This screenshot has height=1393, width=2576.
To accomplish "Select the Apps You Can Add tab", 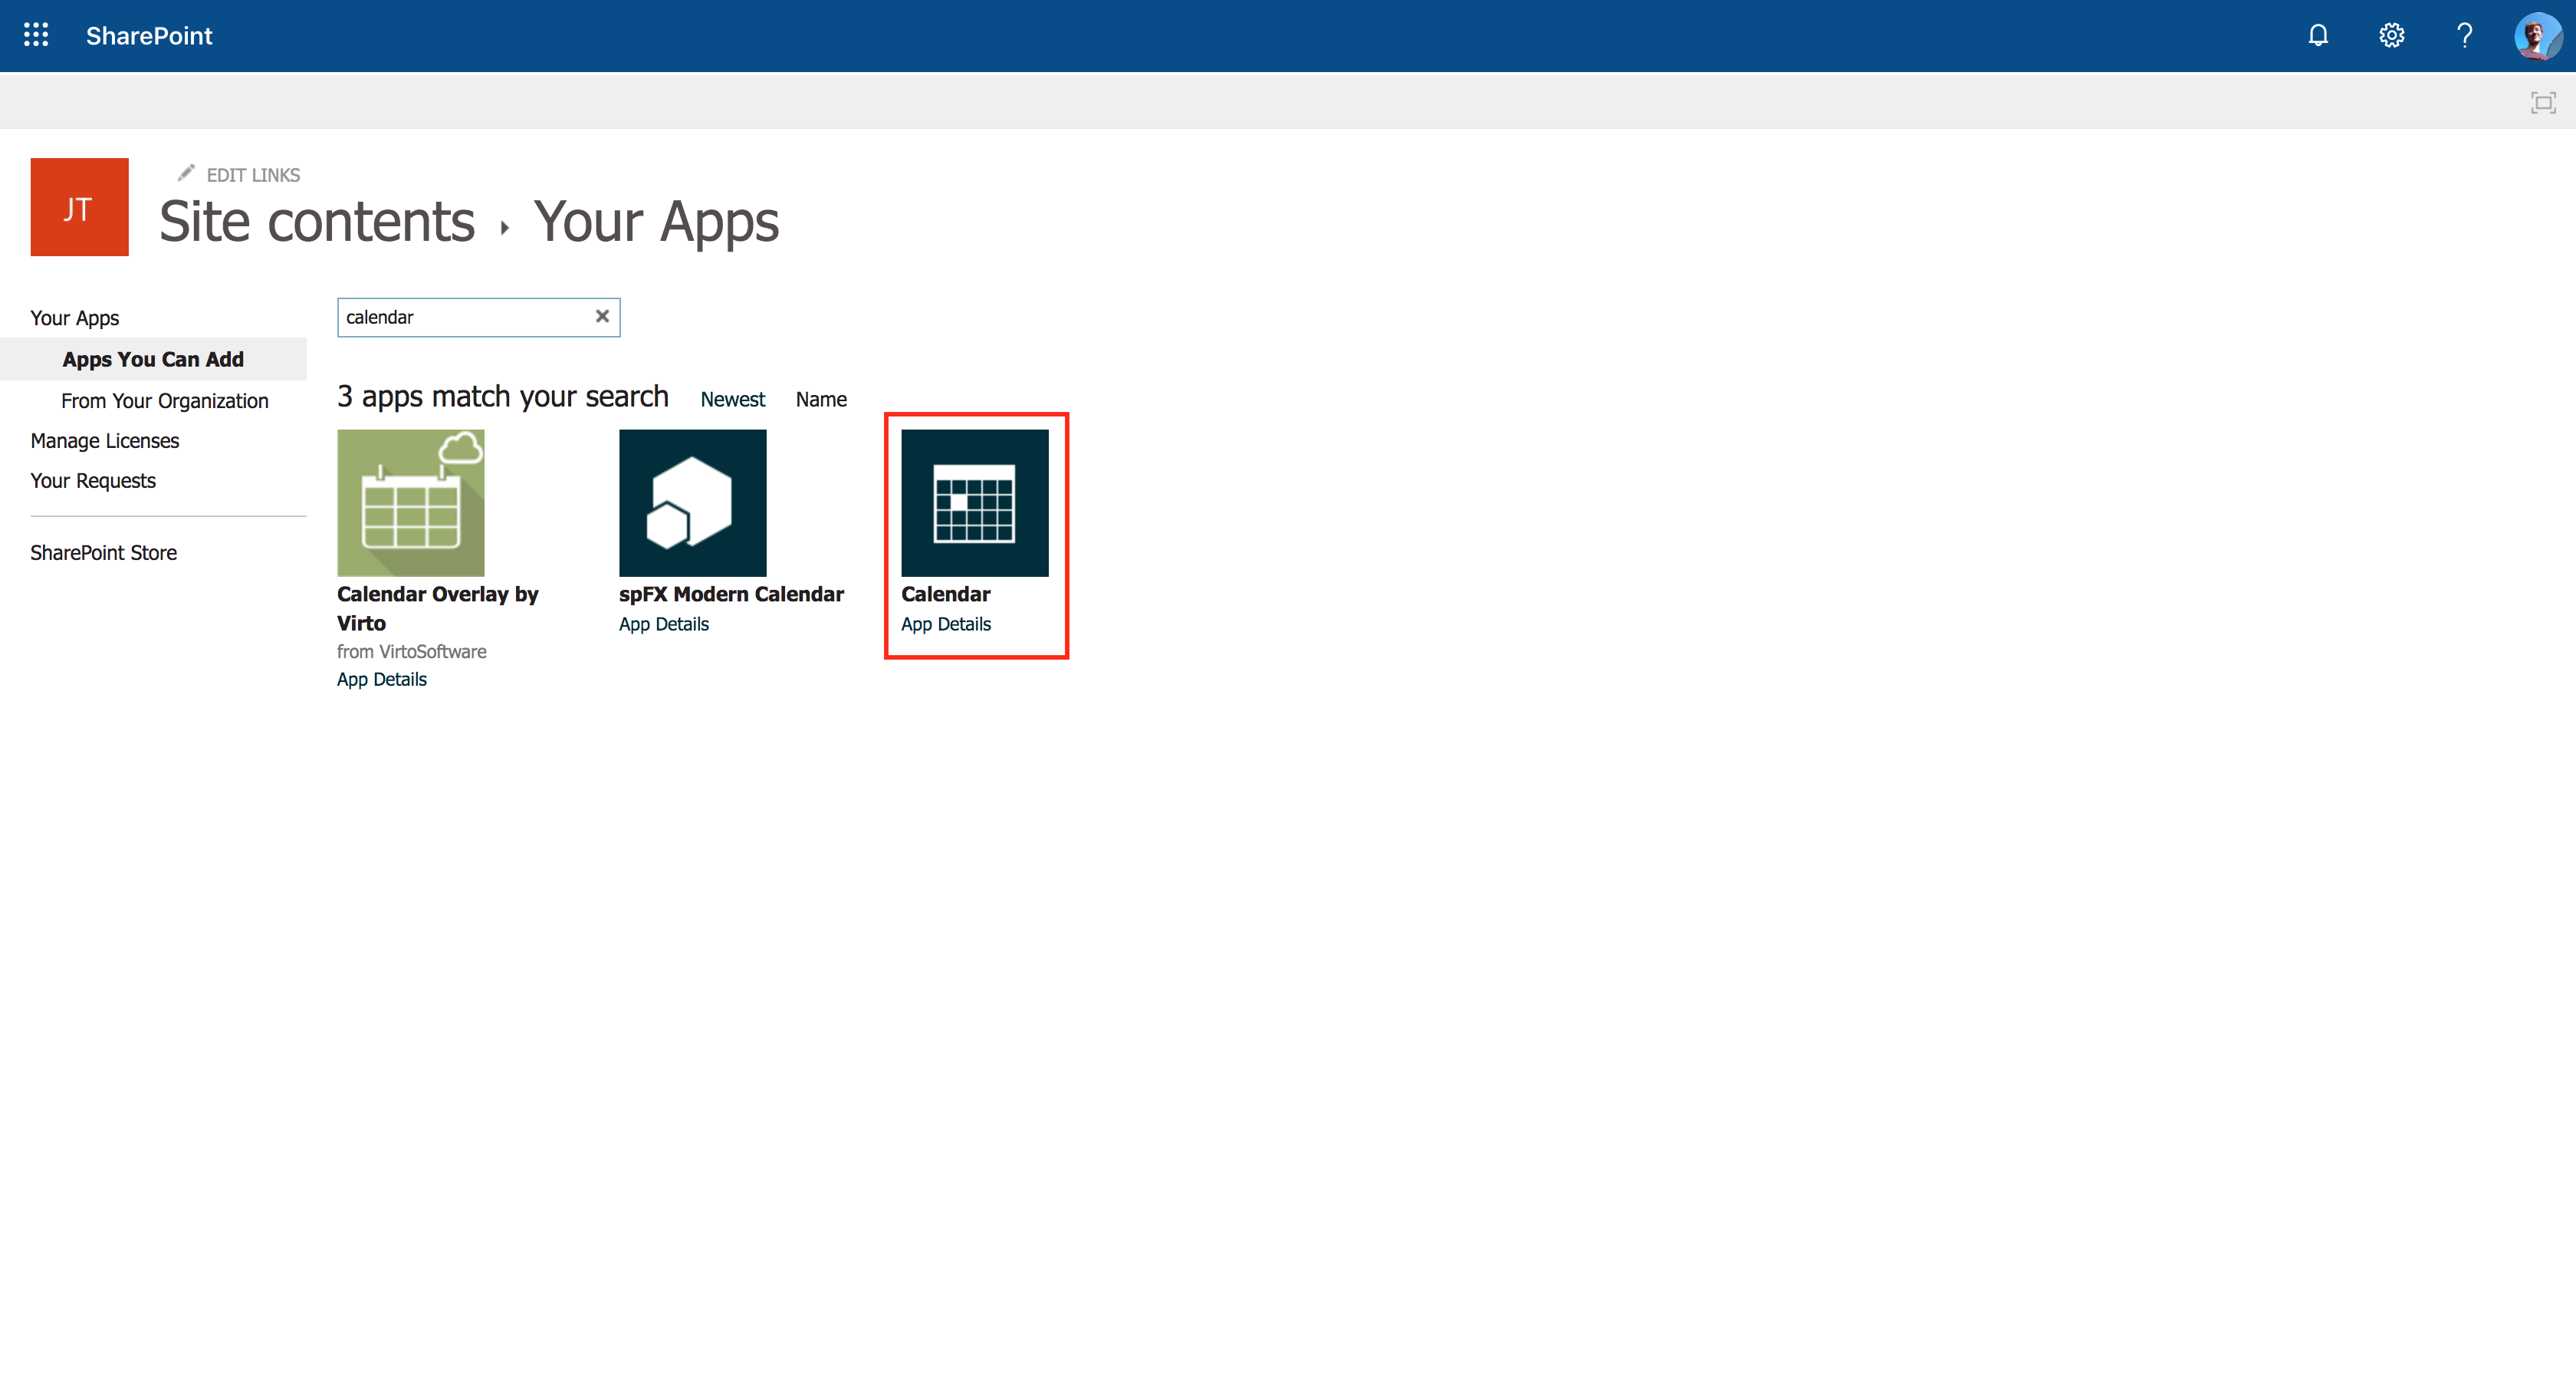I will click(x=153, y=358).
